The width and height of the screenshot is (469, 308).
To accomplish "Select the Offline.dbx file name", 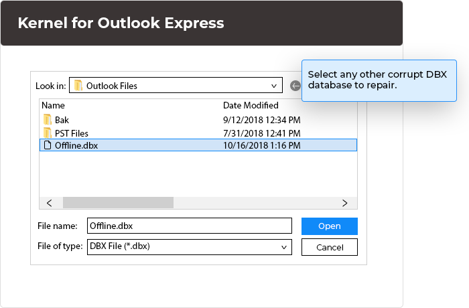I will 76,145.
